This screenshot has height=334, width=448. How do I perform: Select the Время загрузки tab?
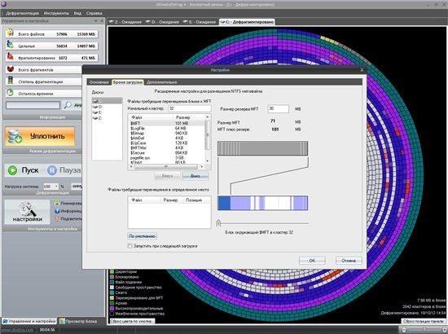(x=128, y=82)
